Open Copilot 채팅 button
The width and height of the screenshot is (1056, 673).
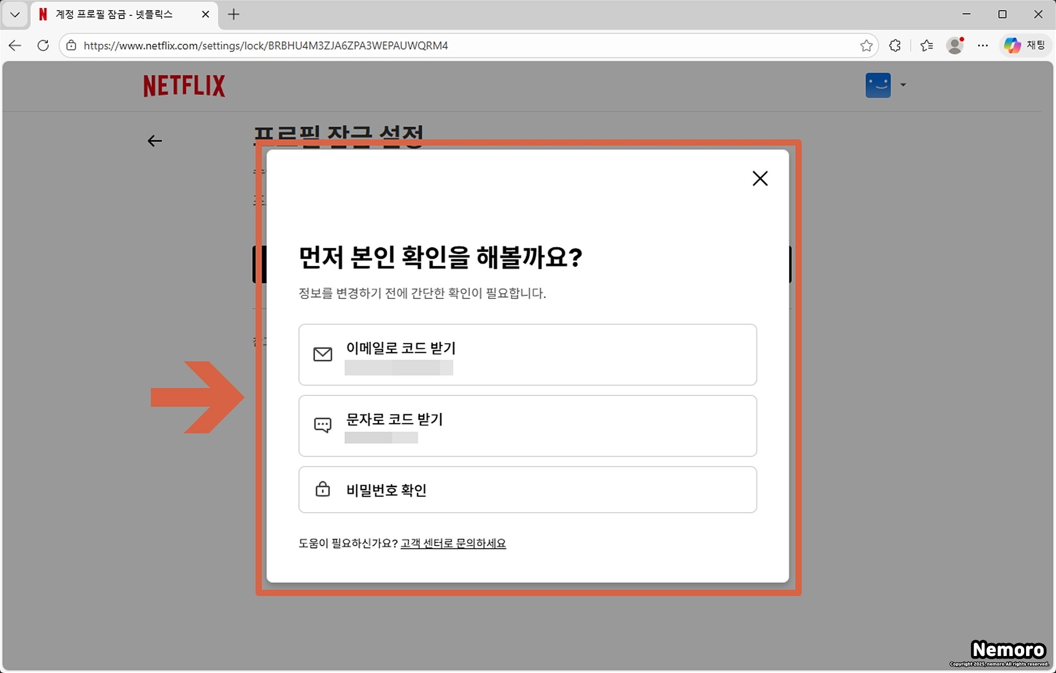[1025, 45]
